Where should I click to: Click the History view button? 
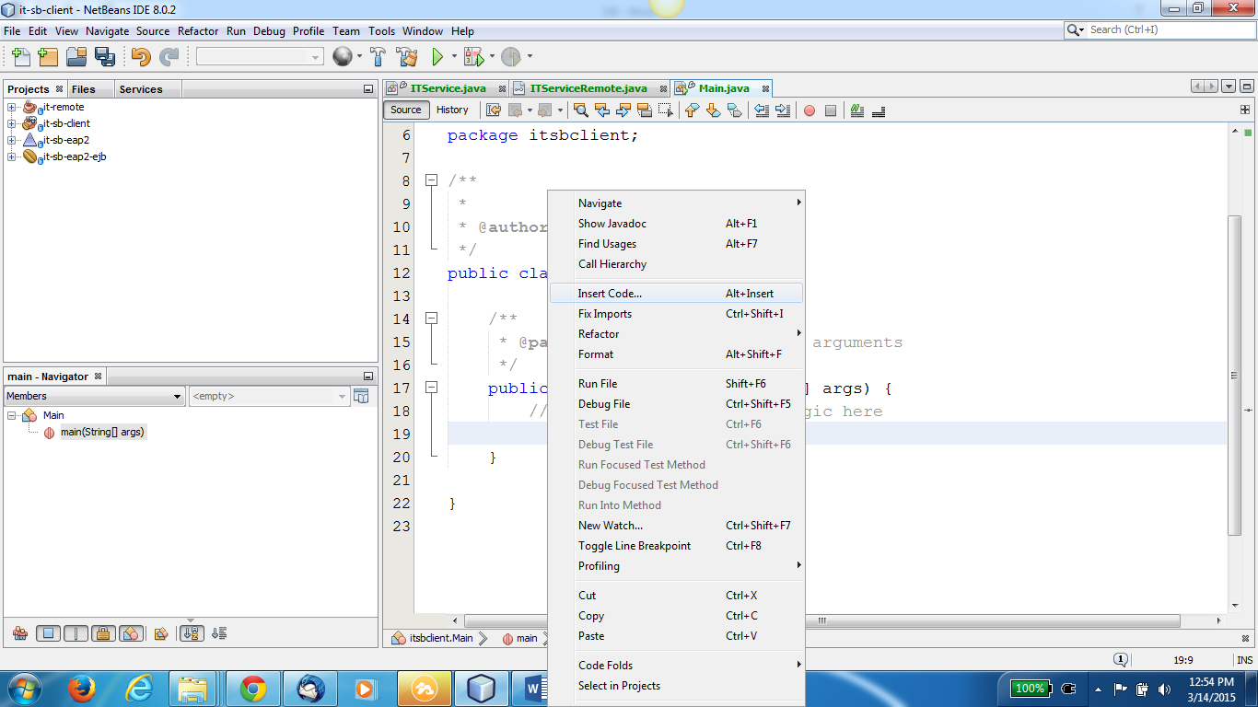coord(452,110)
